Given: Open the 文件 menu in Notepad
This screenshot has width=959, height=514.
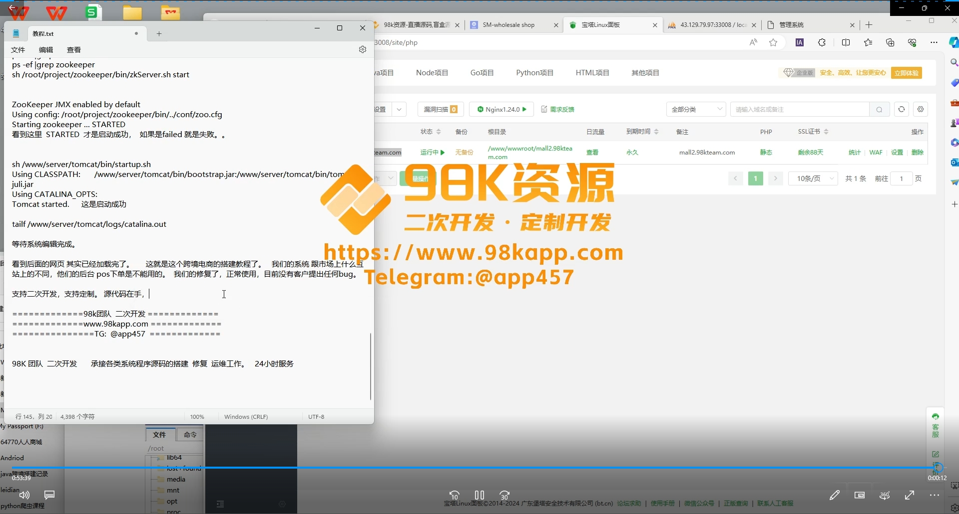Looking at the screenshot, I should (18, 50).
